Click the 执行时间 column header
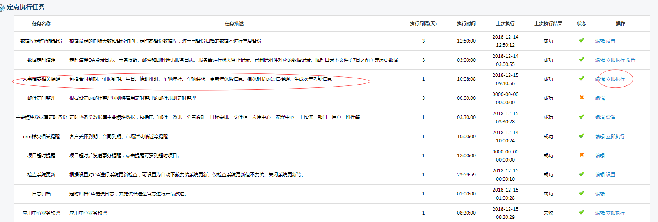The width and height of the screenshot is (658, 222). tap(466, 24)
